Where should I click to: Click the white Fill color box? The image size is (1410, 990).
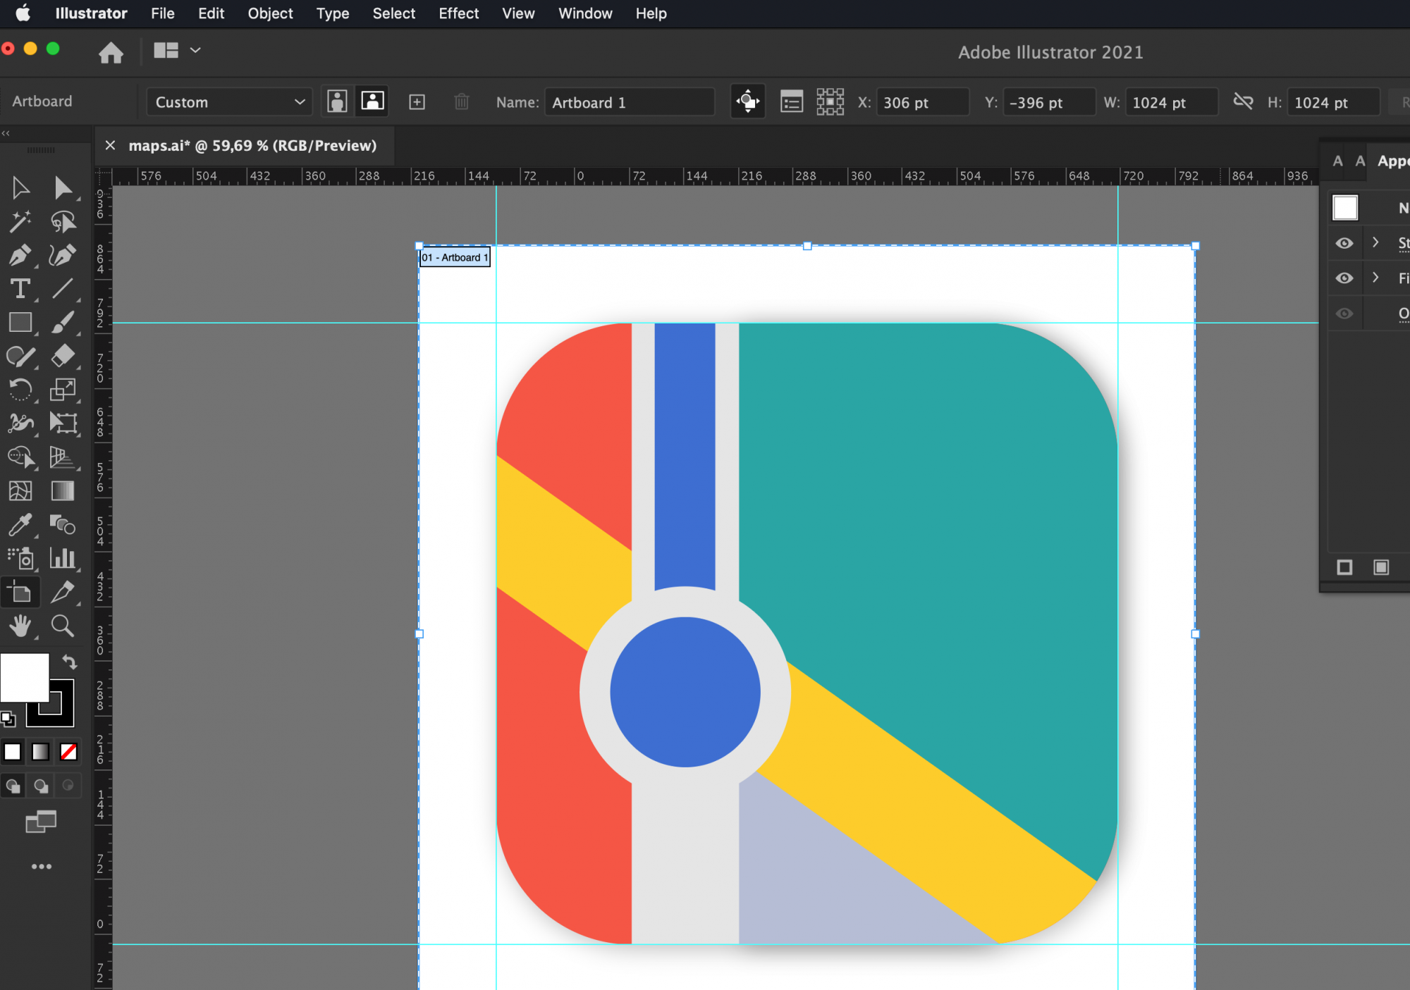point(25,678)
